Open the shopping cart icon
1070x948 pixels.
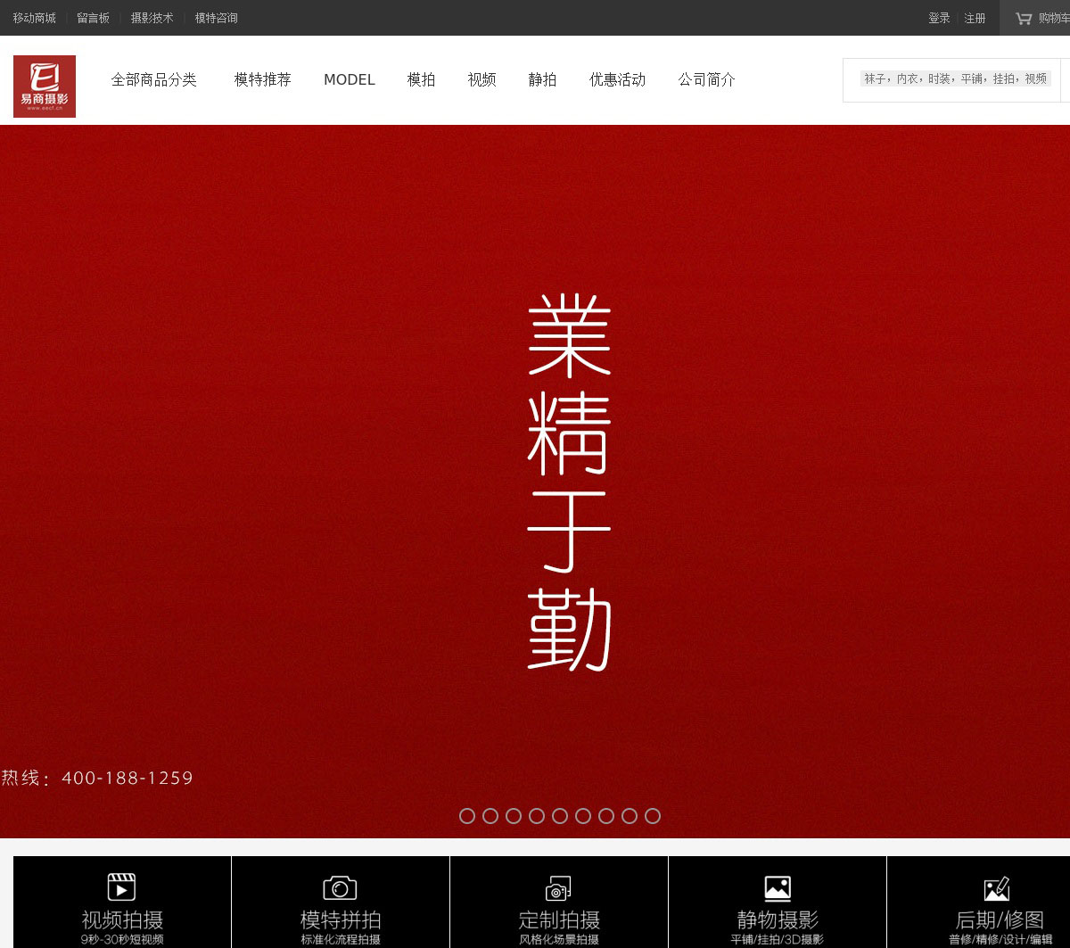pyautogui.click(x=1024, y=18)
